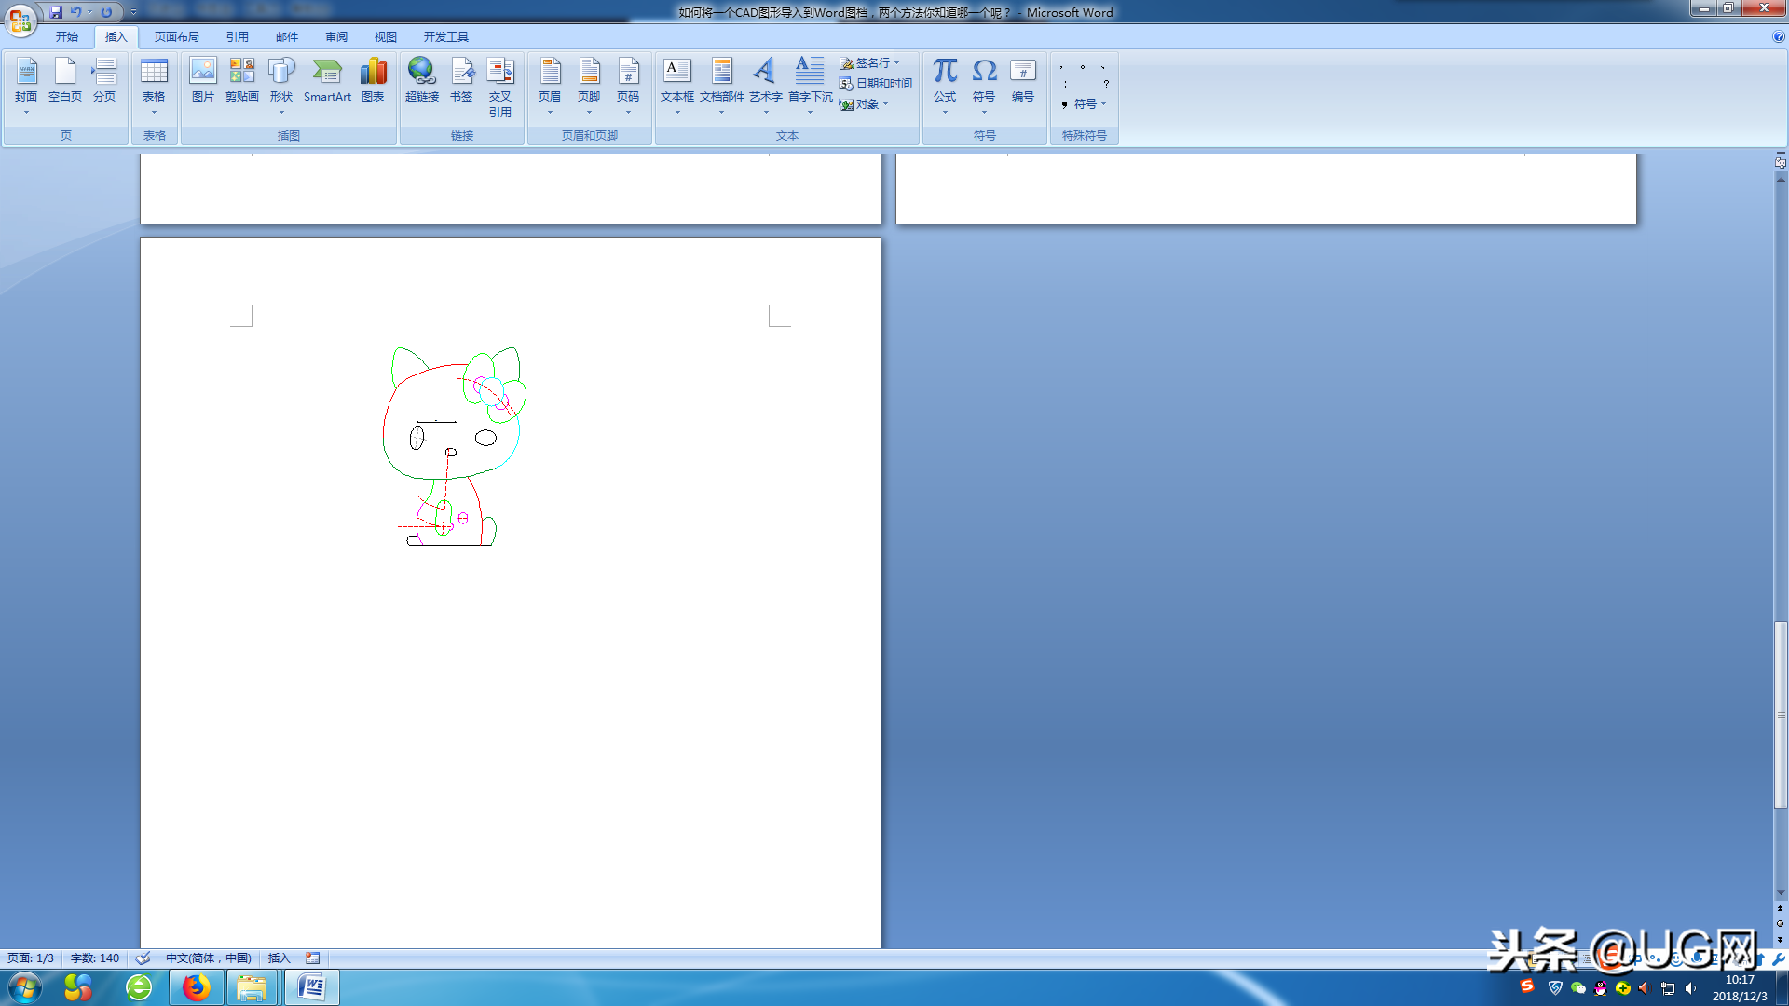Open Firefox from the taskbar
Screen dimensions: 1789x1006
coord(196,987)
